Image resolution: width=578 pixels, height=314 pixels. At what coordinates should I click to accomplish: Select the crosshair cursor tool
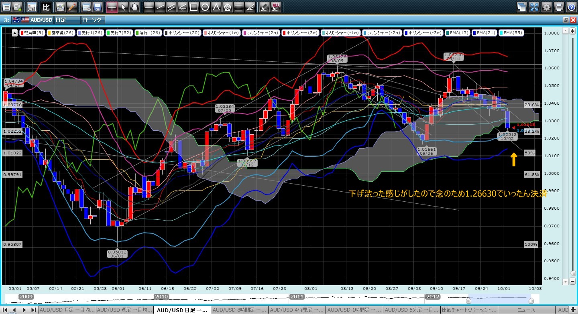(112, 7)
